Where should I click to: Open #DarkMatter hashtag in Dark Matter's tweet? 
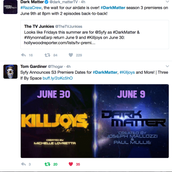tap(113, 8)
